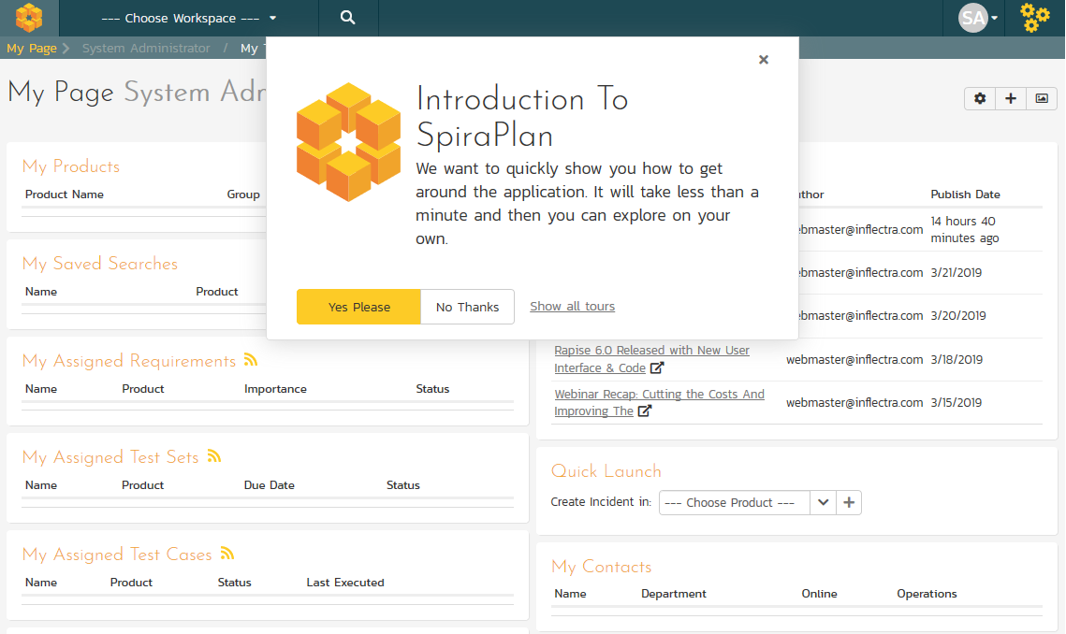Click the No Thanks button

[x=468, y=307]
